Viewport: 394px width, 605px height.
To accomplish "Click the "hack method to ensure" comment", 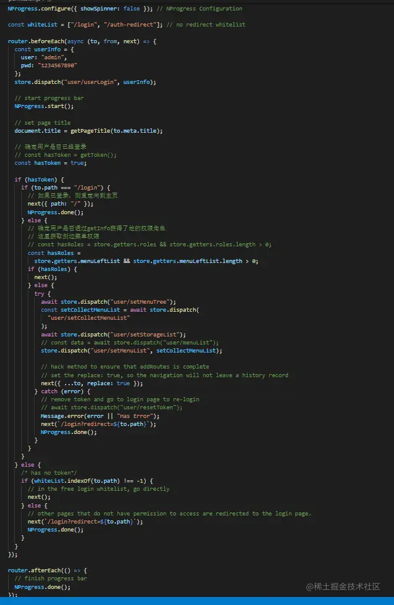I will tap(125, 367).
